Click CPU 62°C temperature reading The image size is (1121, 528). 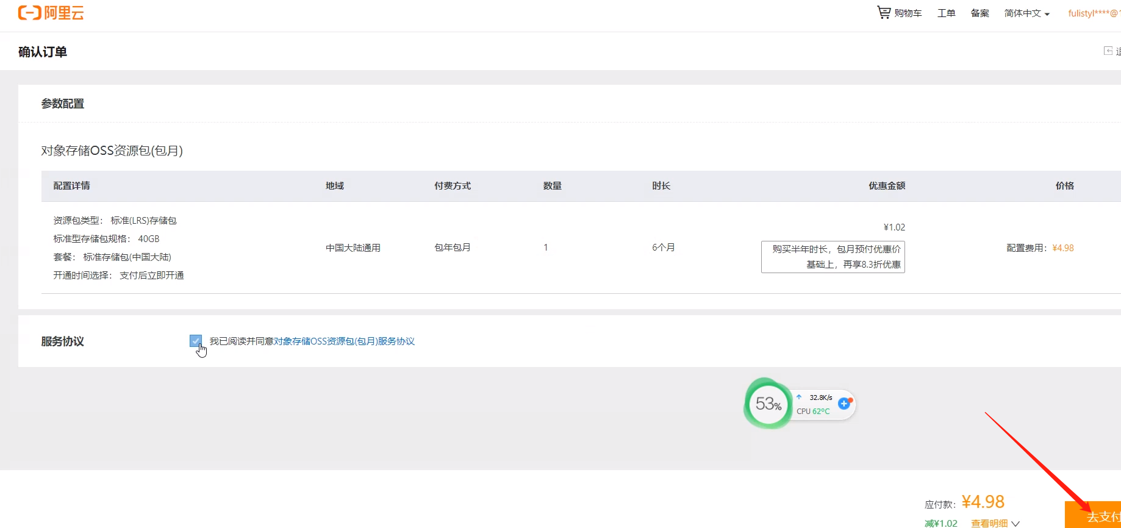(813, 411)
